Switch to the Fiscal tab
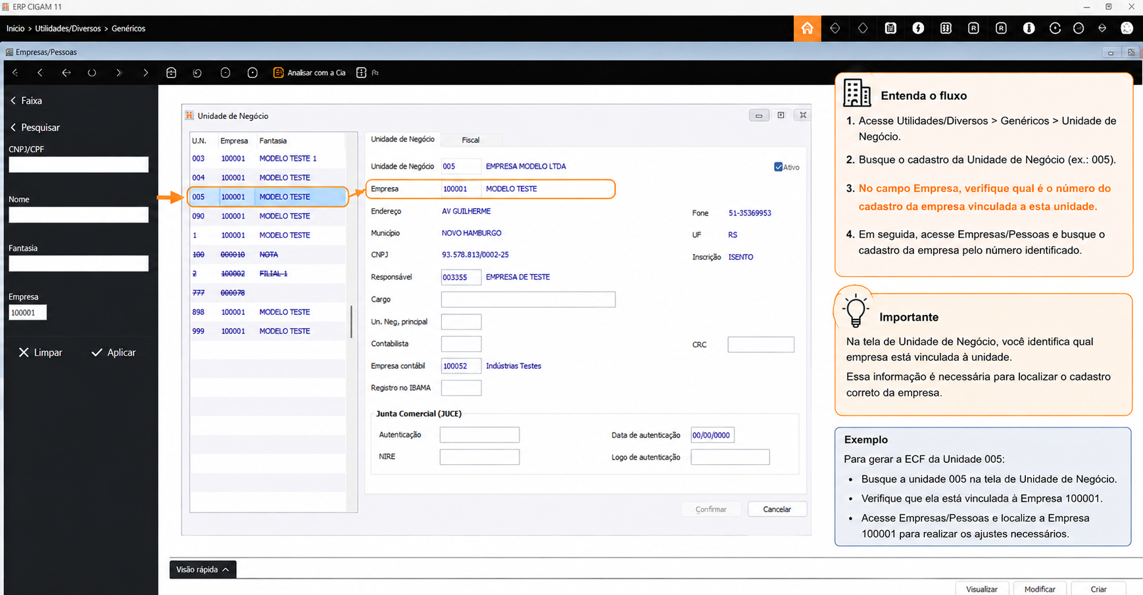This screenshot has width=1143, height=595. tap(470, 140)
